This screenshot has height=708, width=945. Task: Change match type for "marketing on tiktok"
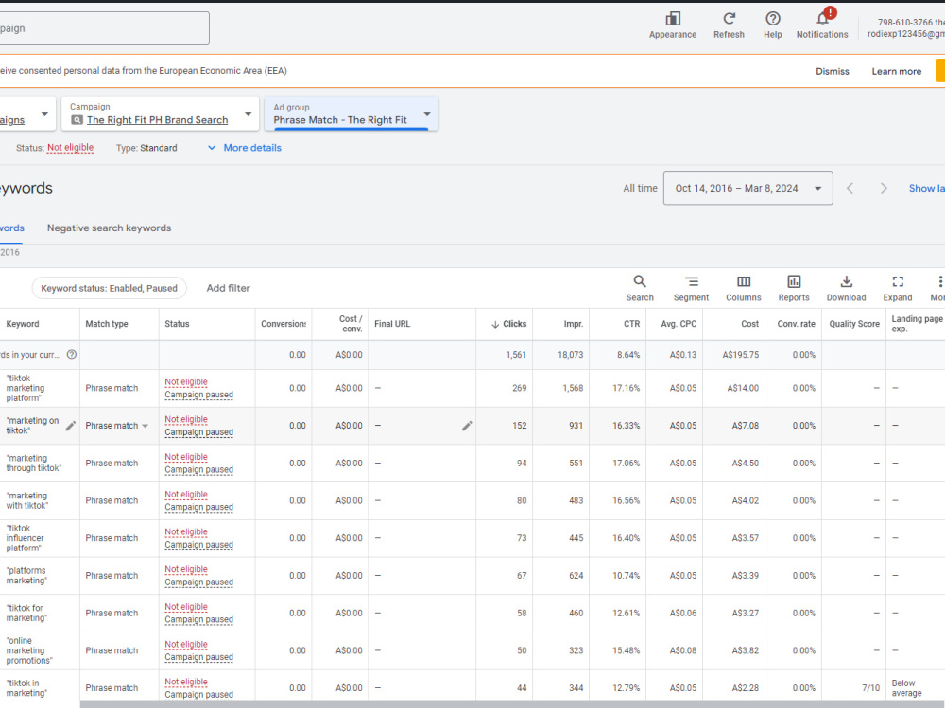point(117,426)
